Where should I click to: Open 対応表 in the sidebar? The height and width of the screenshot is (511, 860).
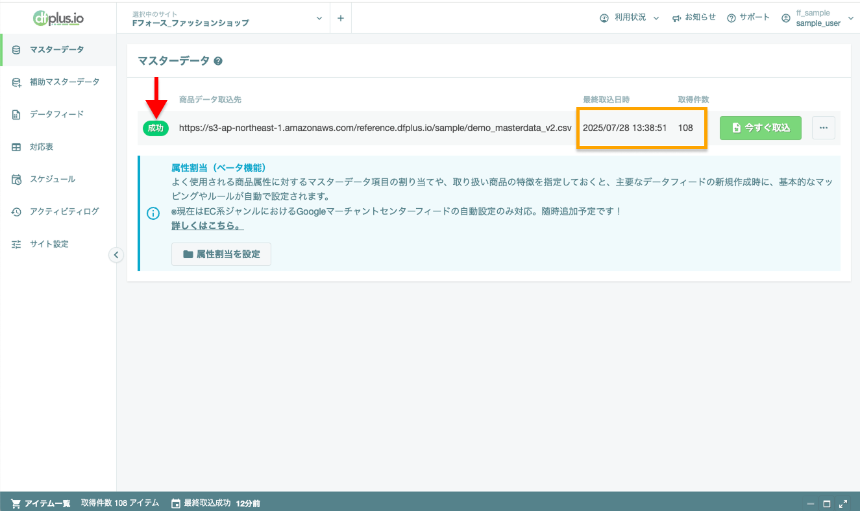point(58,147)
